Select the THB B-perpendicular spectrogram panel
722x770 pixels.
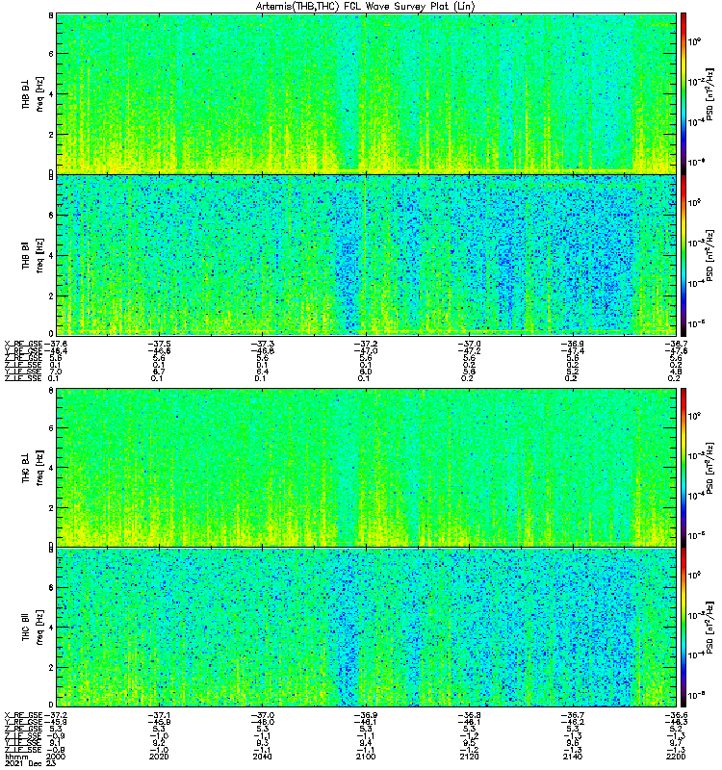tap(367, 93)
